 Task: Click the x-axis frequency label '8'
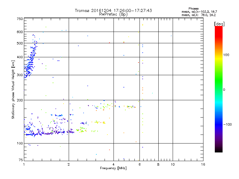[158, 164]
